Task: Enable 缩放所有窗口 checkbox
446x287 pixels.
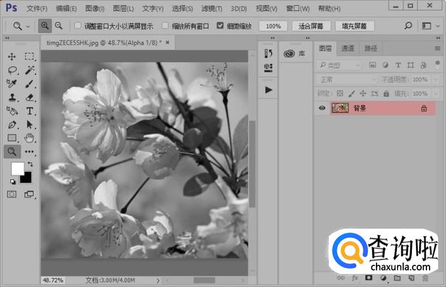Action: tap(166, 26)
